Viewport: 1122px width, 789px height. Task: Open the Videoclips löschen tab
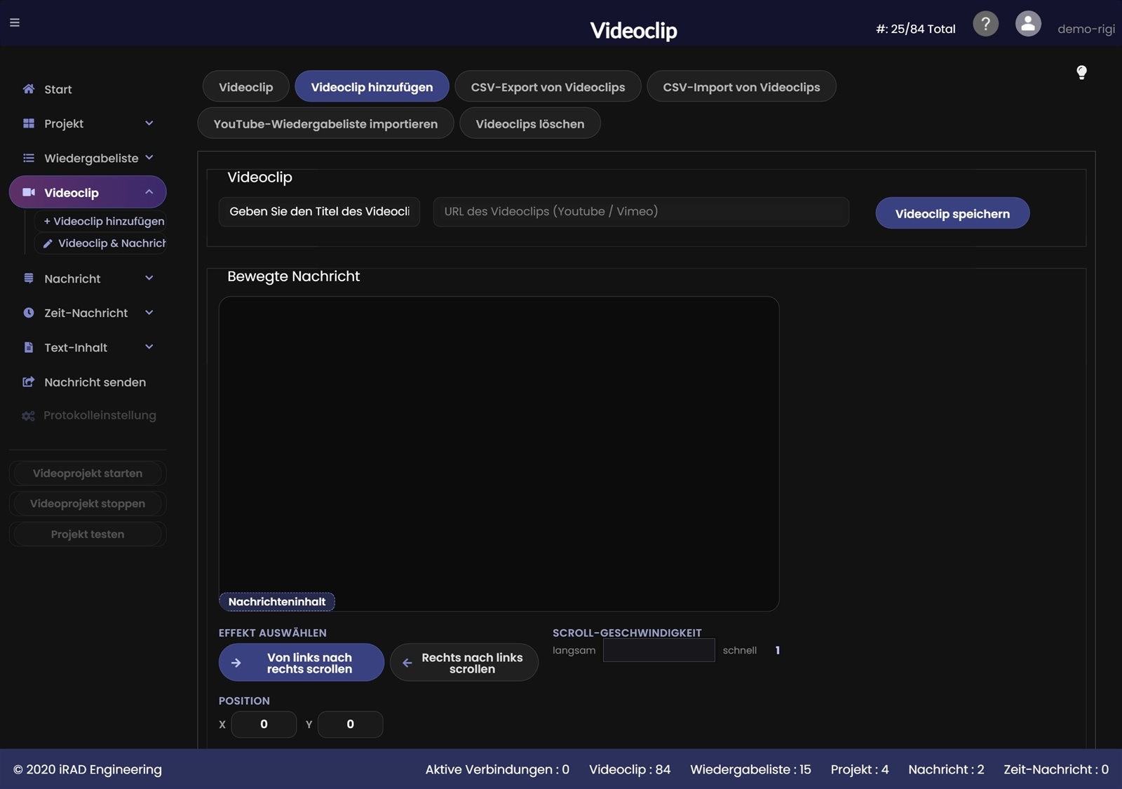(x=529, y=123)
